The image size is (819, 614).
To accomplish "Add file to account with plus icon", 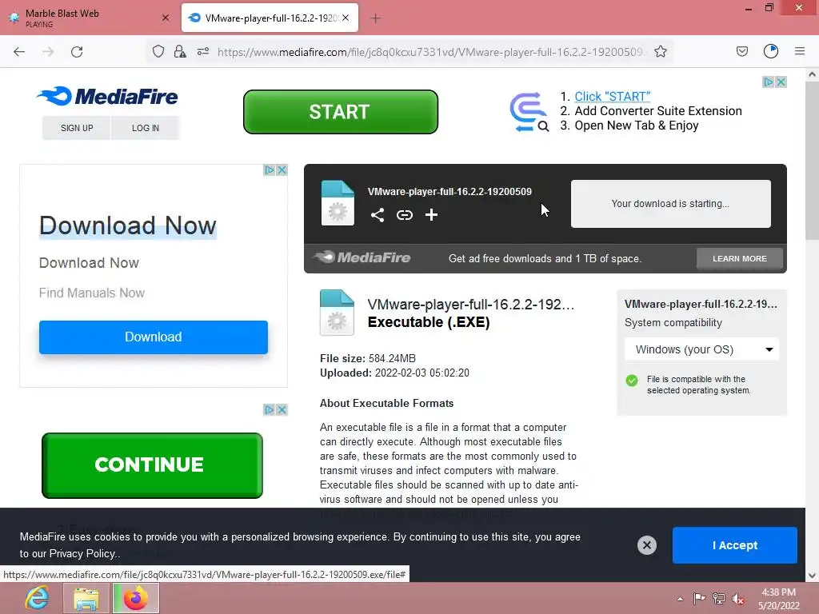I will [431, 214].
